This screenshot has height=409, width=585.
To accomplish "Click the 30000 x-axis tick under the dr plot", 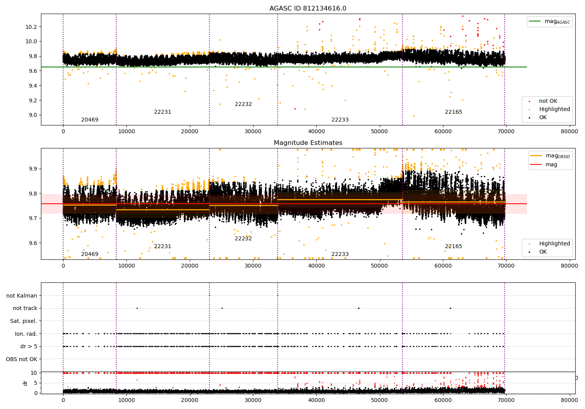I will click(x=253, y=400).
